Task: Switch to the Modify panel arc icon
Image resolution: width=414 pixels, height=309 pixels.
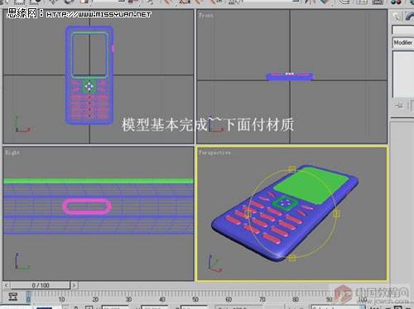Action: pos(409,16)
